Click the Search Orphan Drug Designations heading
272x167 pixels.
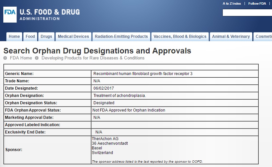coord(97,51)
